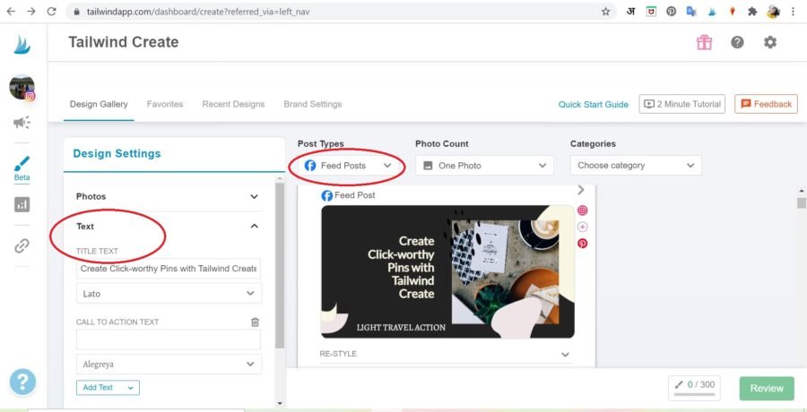This screenshot has height=412, width=807.
Task: Click the browser address bar URL
Action: 198,12
